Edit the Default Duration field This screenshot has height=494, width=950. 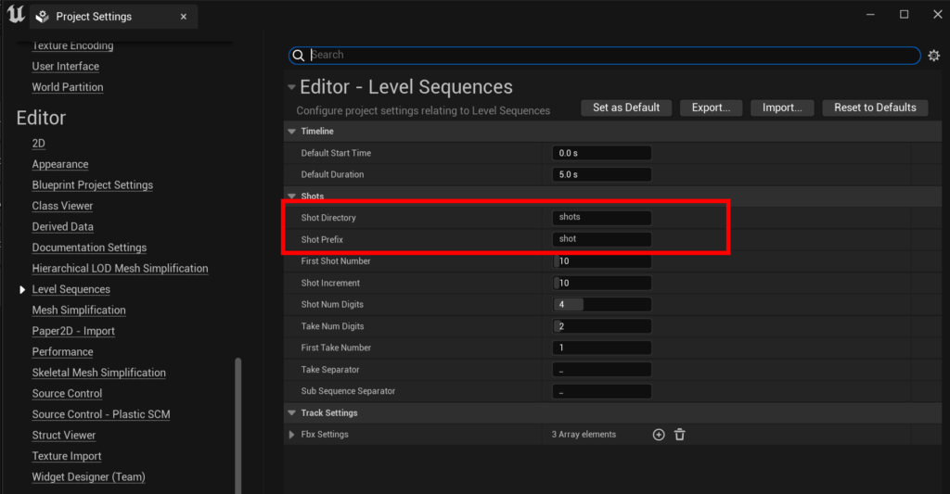(601, 174)
